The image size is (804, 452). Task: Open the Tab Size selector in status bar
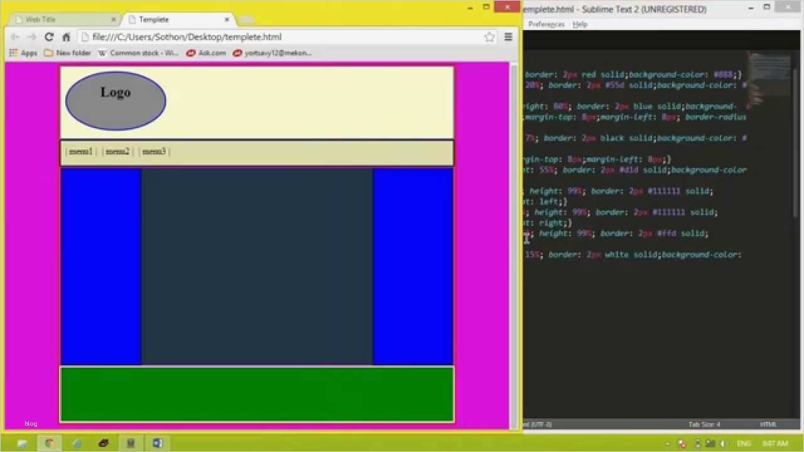tap(704, 424)
